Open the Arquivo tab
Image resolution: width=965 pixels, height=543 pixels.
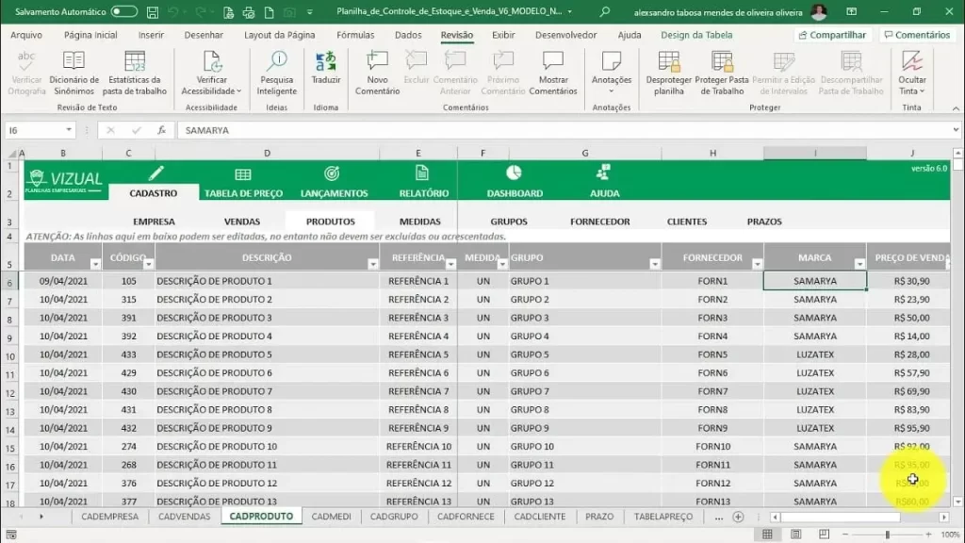click(x=26, y=35)
